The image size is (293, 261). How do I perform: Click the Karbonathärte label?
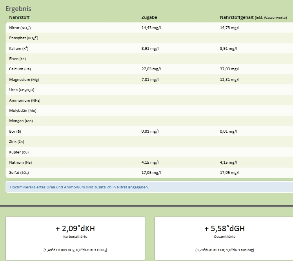(75, 237)
